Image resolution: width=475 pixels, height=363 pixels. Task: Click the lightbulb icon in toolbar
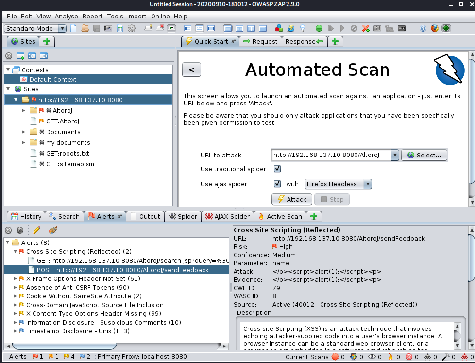[x=302, y=28]
